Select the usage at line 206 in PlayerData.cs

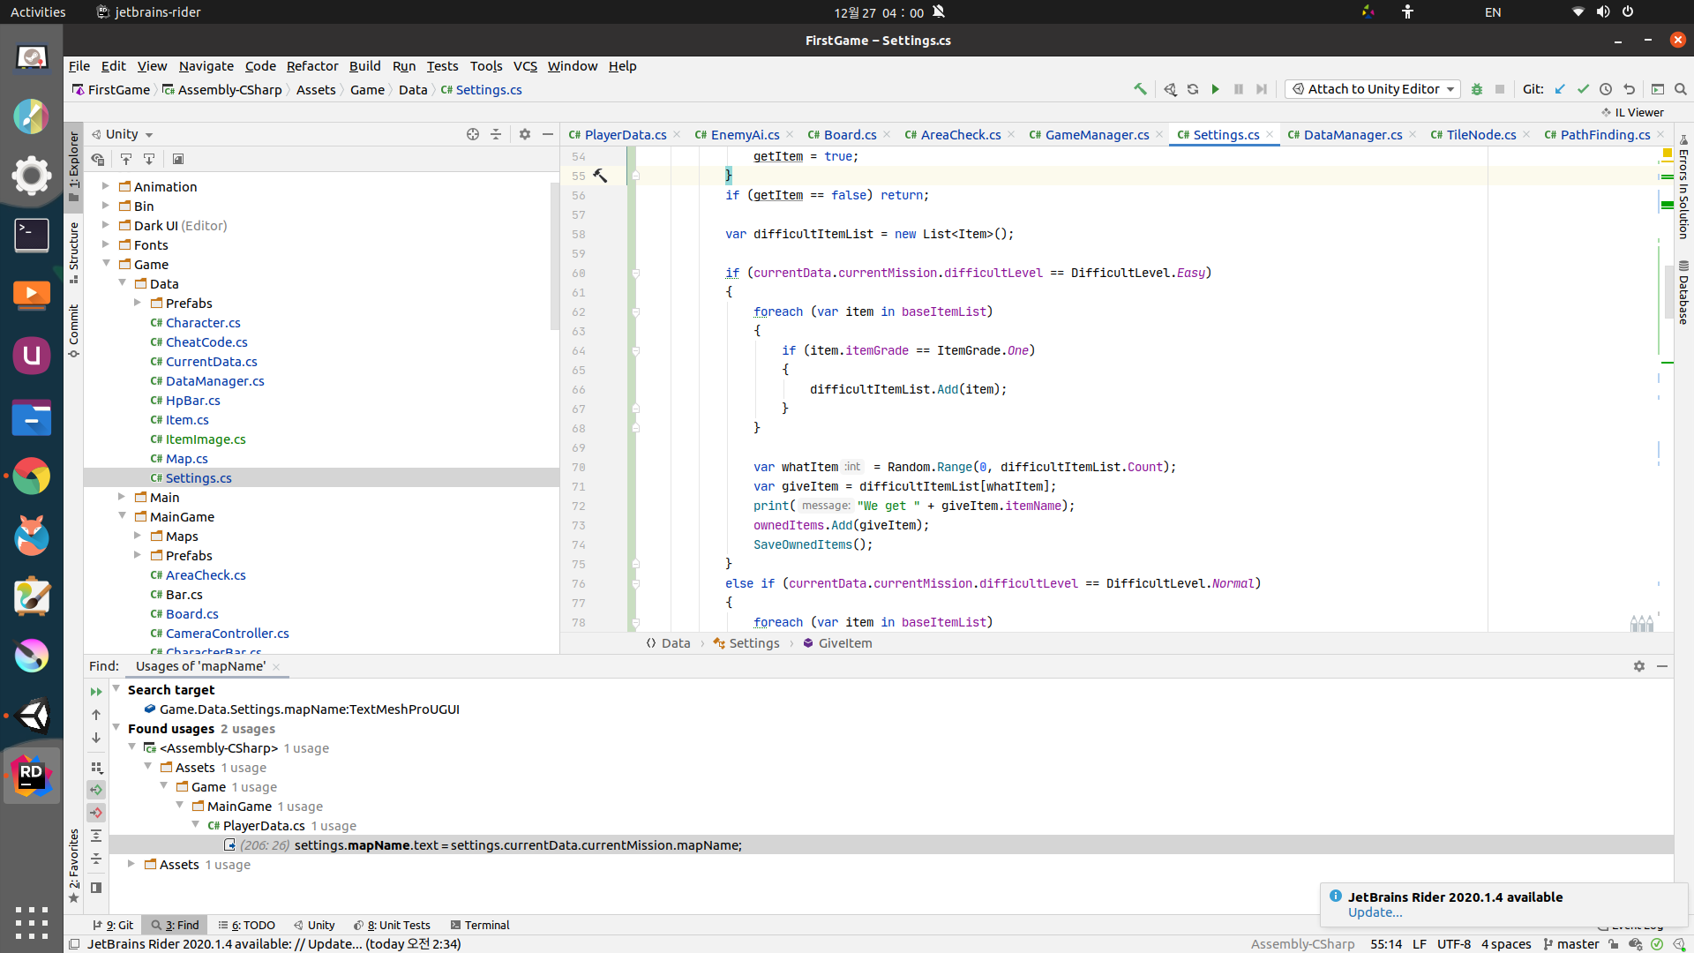click(891, 845)
